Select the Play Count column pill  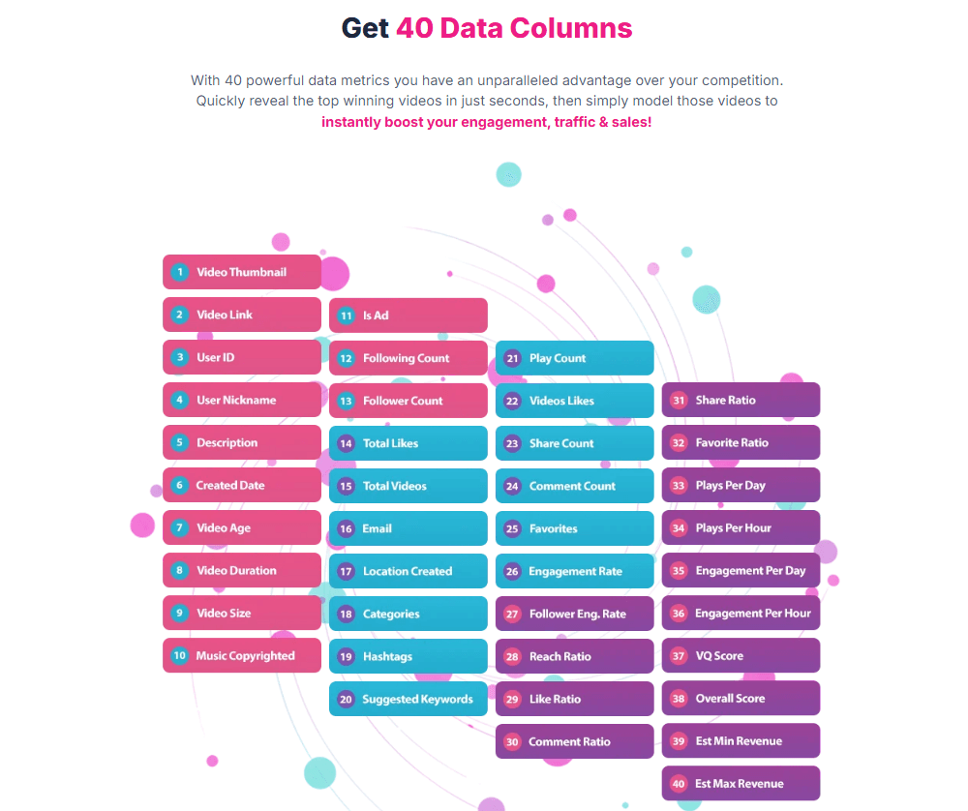pos(575,358)
